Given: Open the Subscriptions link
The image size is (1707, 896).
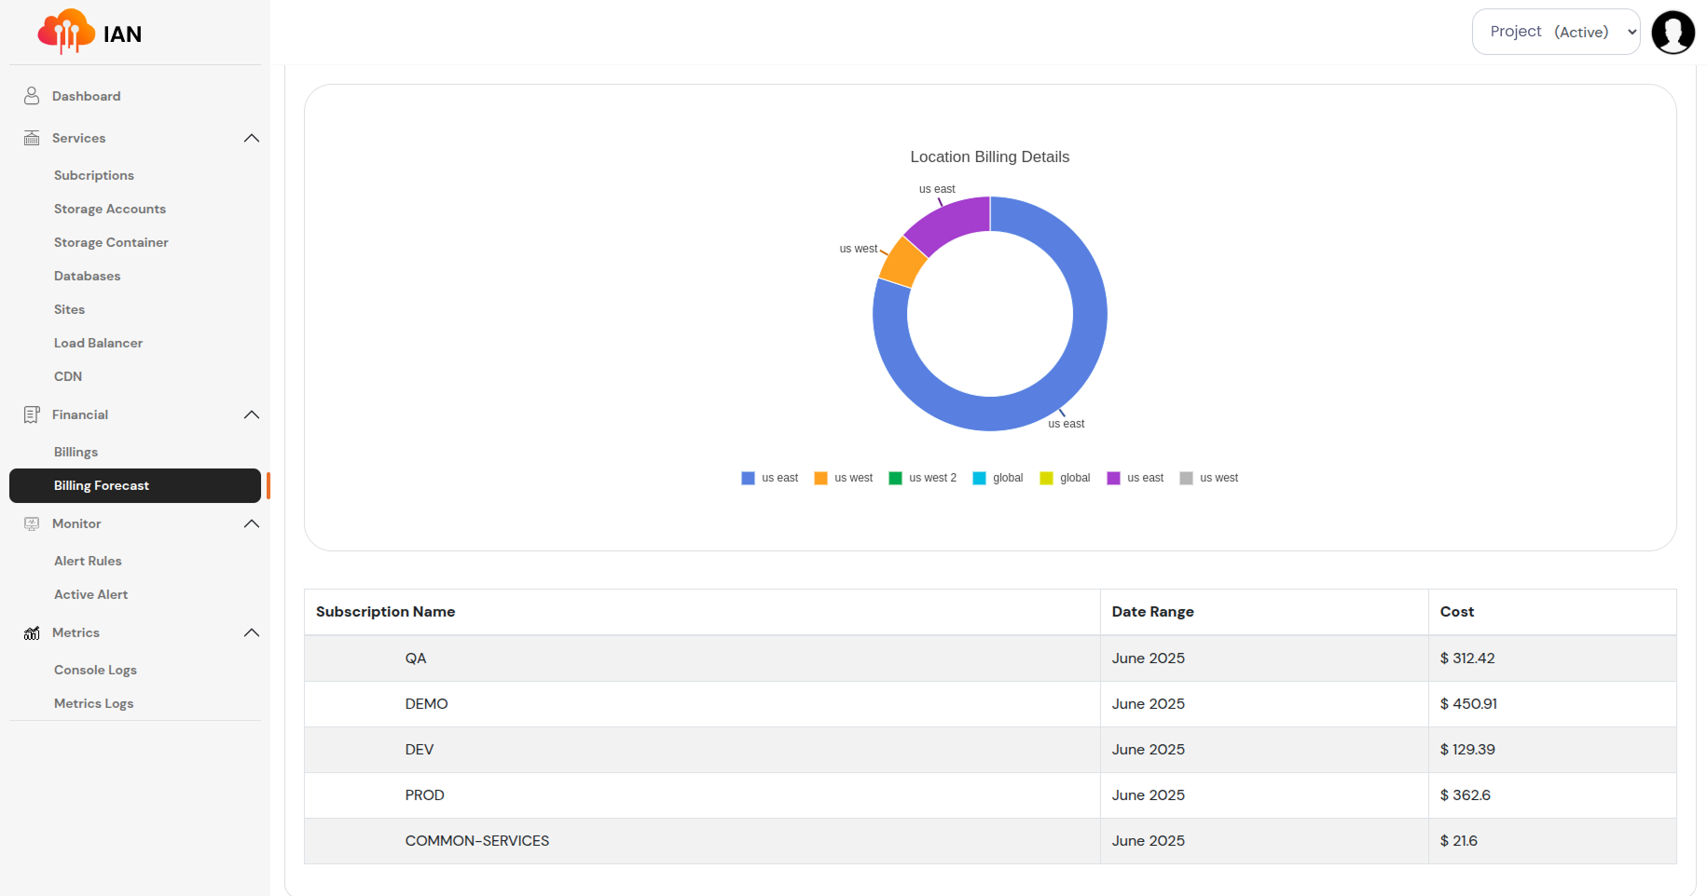Looking at the screenshot, I should (x=93, y=174).
